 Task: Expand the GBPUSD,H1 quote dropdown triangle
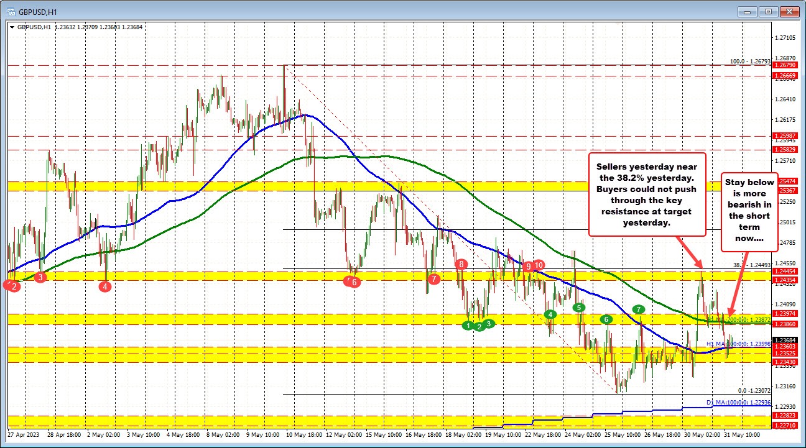(x=12, y=27)
